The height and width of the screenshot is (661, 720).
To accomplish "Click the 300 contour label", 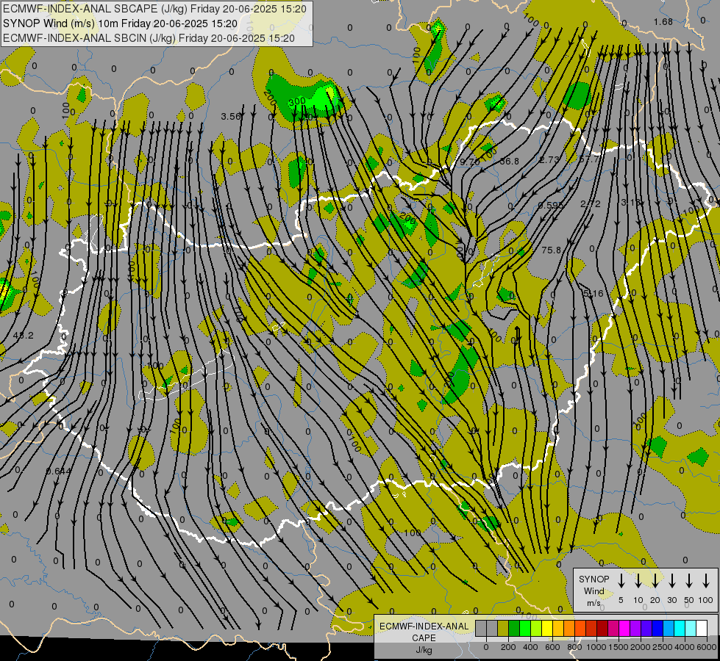I will pyautogui.click(x=298, y=101).
